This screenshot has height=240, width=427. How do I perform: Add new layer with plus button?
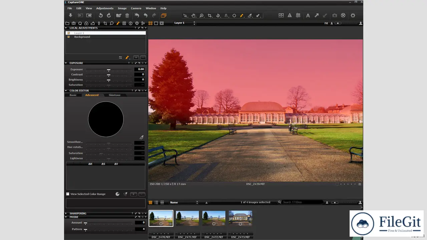[x=136, y=58]
